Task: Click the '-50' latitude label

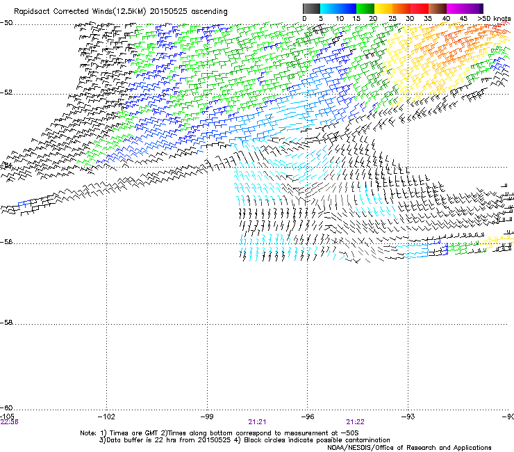Action: [6, 23]
